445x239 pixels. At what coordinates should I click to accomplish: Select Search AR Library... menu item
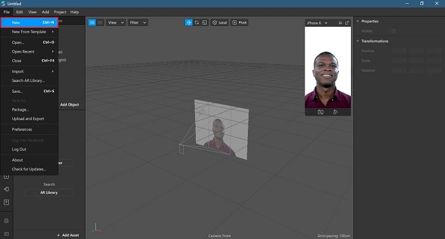point(29,81)
